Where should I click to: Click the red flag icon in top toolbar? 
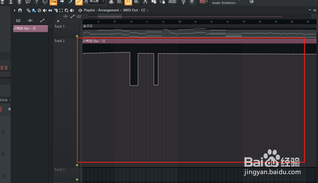203,2
